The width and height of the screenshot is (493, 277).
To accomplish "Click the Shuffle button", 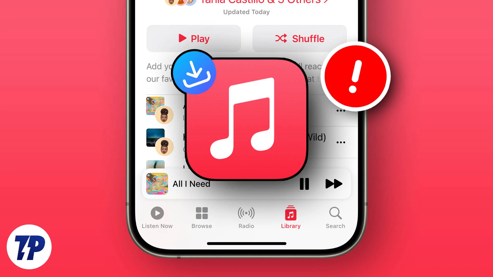I will (x=299, y=38).
